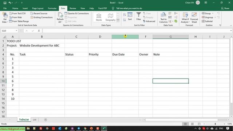The image size is (233, 131).
Task: Click the Flash Fill icon
Action: pos(170,13)
